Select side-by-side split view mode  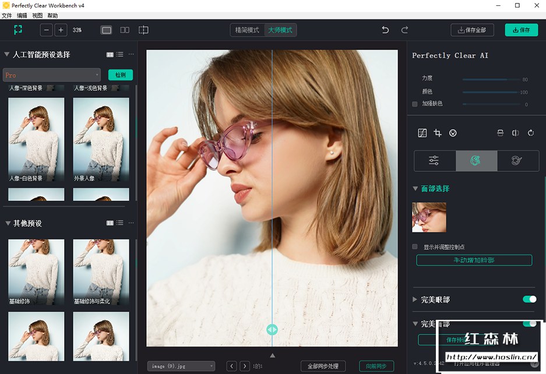[x=125, y=30]
